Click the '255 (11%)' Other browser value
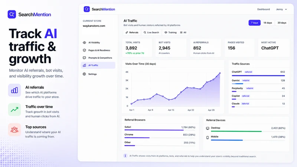This screenshot has width=297, height=167. coord(189,143)
